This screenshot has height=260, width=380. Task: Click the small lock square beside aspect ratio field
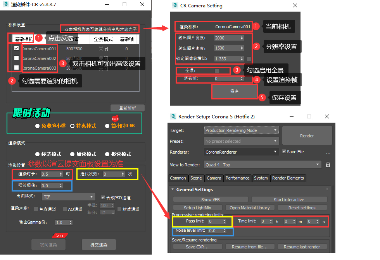point(249,59)
